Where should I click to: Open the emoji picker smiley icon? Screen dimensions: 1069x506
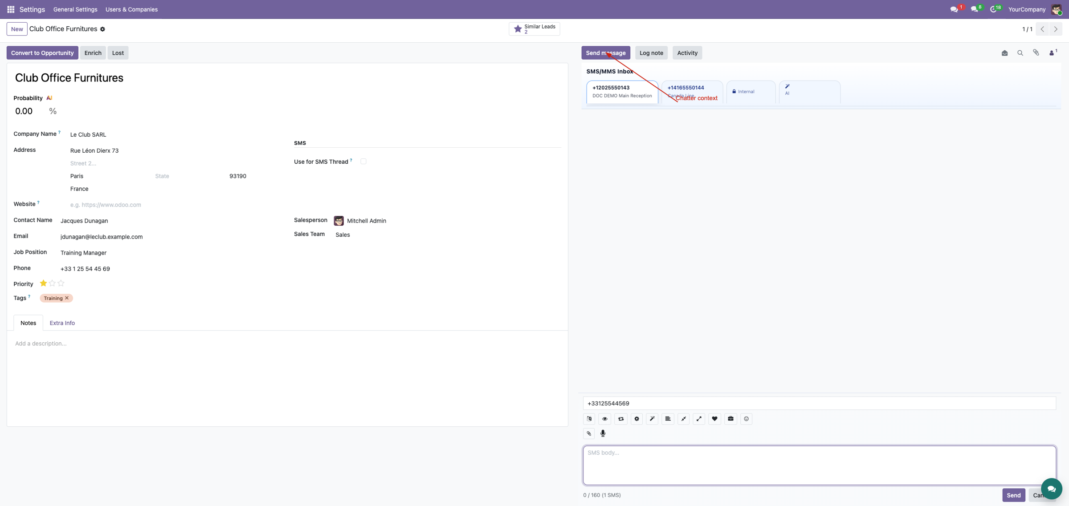tap(746, 419)
